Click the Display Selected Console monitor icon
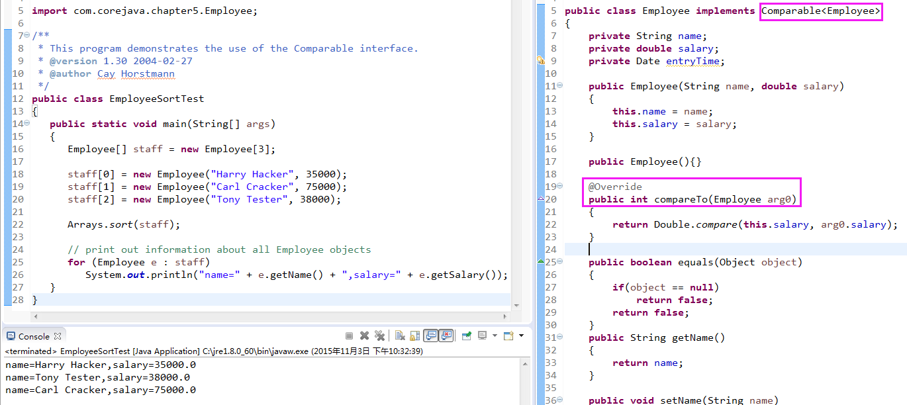The height and width of the screenshot is (405, 907). [482, 336]
